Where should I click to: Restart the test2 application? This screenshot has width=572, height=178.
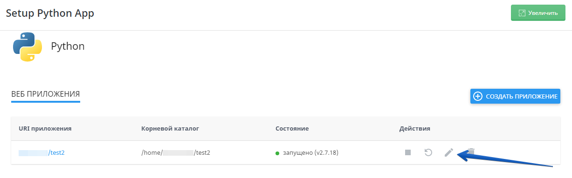pyautogui.click(x=428, y=152)
